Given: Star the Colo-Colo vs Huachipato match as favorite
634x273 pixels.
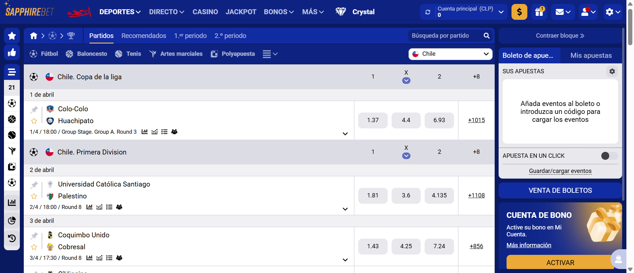Looking at the screenshot, I should click(34, 121).
